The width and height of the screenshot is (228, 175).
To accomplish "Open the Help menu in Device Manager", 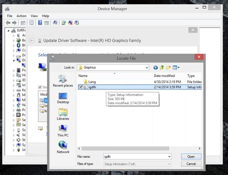I will pyautogui.click(x=46, y=16).
